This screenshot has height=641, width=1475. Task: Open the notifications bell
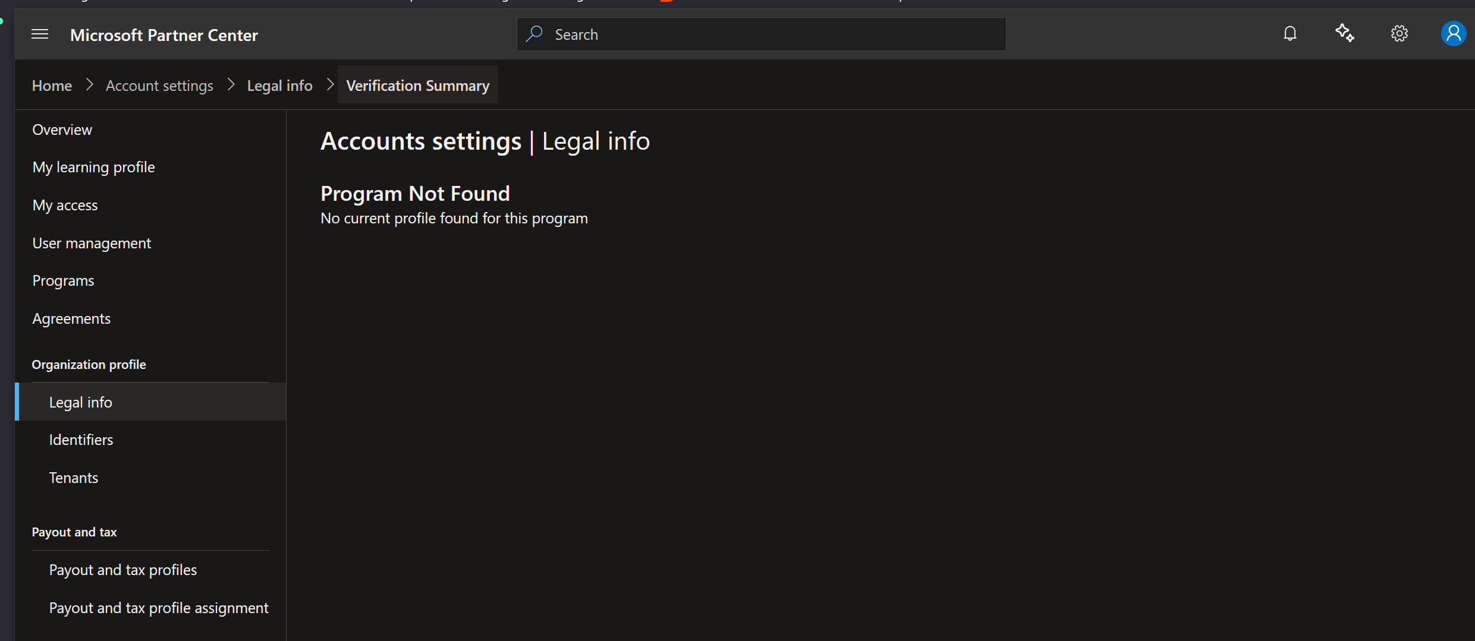point(1290,34)
